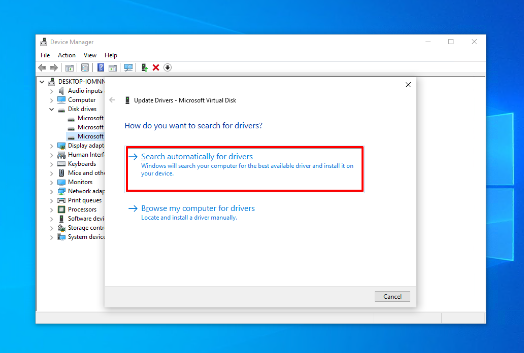Expand the System devices category
The width and height of the screenshot is (524, 353).
click(x=51, y=237)
